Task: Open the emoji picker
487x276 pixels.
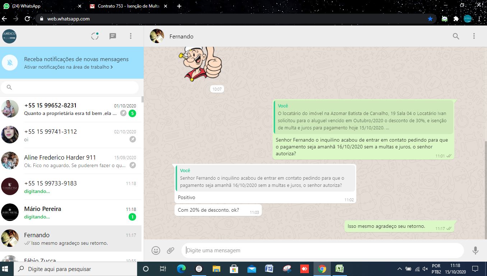Action: (x=156, y=250)
